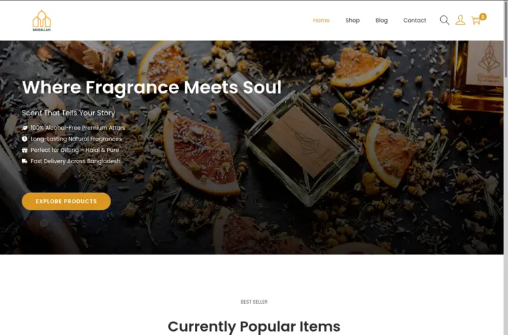This screenshot has width=508, height=335.
Task: Open the Shop menu item
Action: pos(352,20)
